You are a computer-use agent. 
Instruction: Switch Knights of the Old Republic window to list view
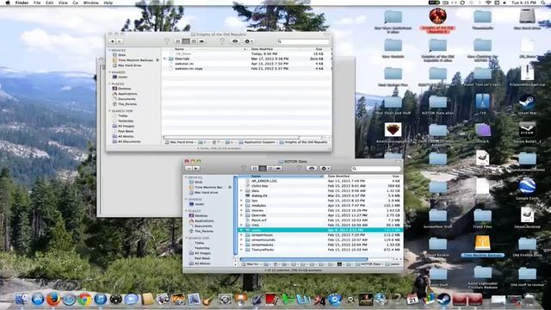(x=186, y=41)
